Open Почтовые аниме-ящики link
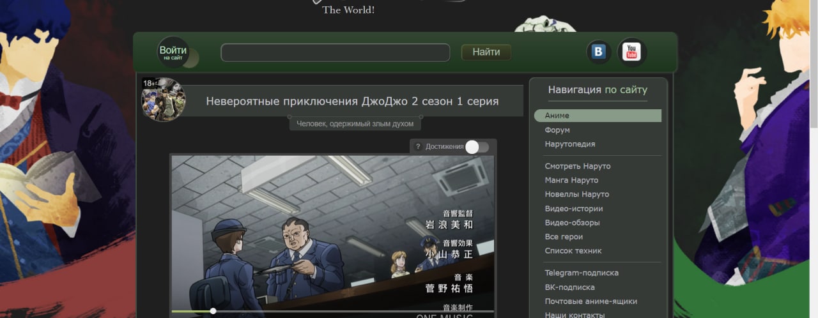The image size is (818, 318). (x=590, y=301)
